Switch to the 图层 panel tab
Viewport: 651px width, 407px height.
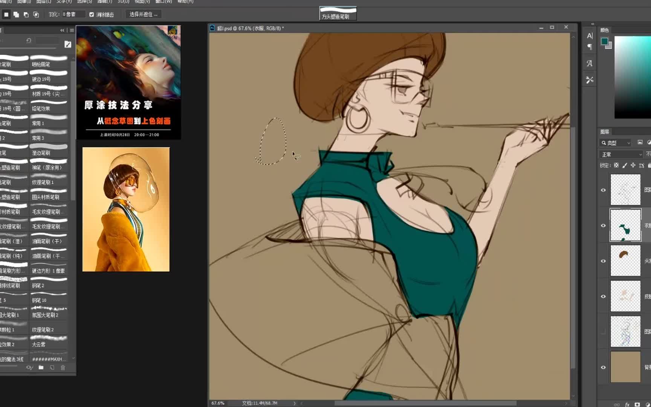click(605, 132)
